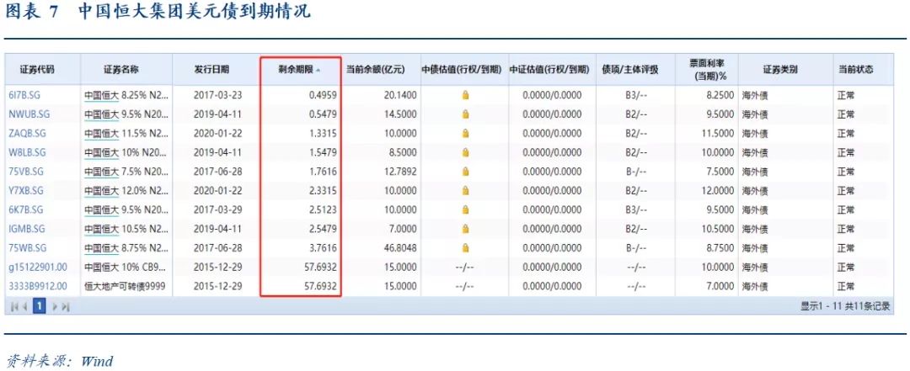Select remaining term value 1.3315
910x371 pixels.
[x=322, y=133]
